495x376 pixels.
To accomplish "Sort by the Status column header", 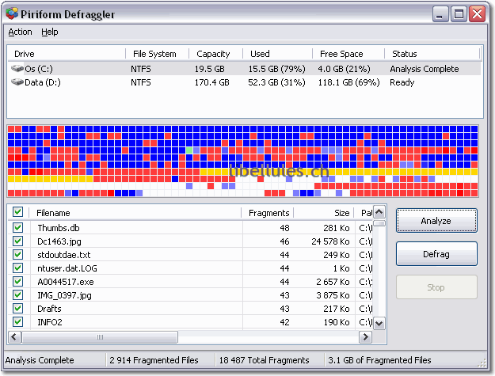I will click(x=432, y=54).
